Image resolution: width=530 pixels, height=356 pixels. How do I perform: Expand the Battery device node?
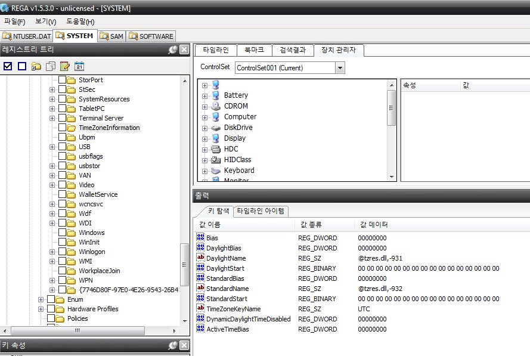tap(205, 96)
